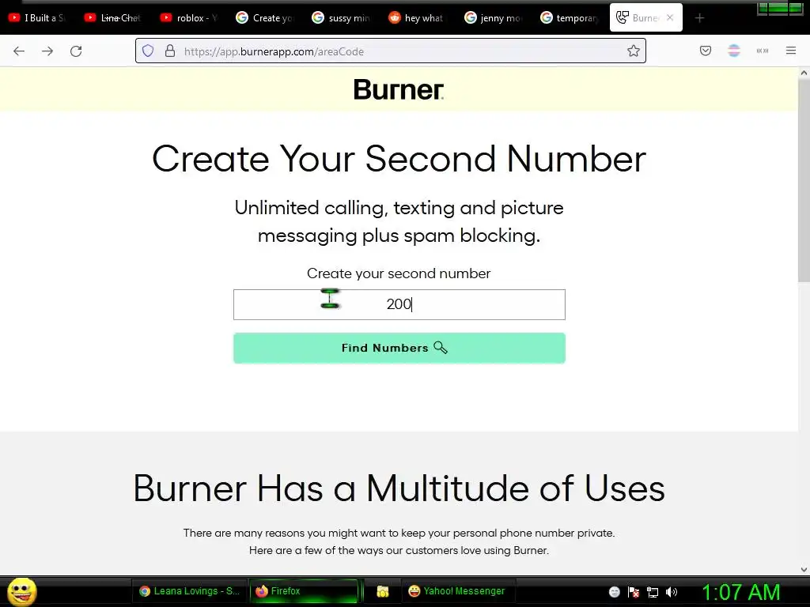Switch to the 'I Built a S' YouTube tab
The image size is (810, 607).
tap(37, 18)
